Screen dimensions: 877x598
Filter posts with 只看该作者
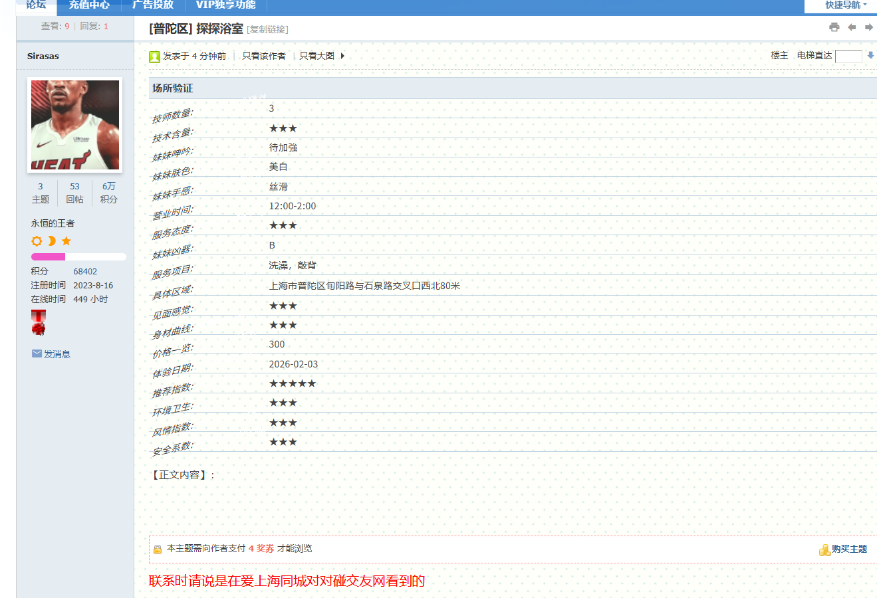click(263, 56)
